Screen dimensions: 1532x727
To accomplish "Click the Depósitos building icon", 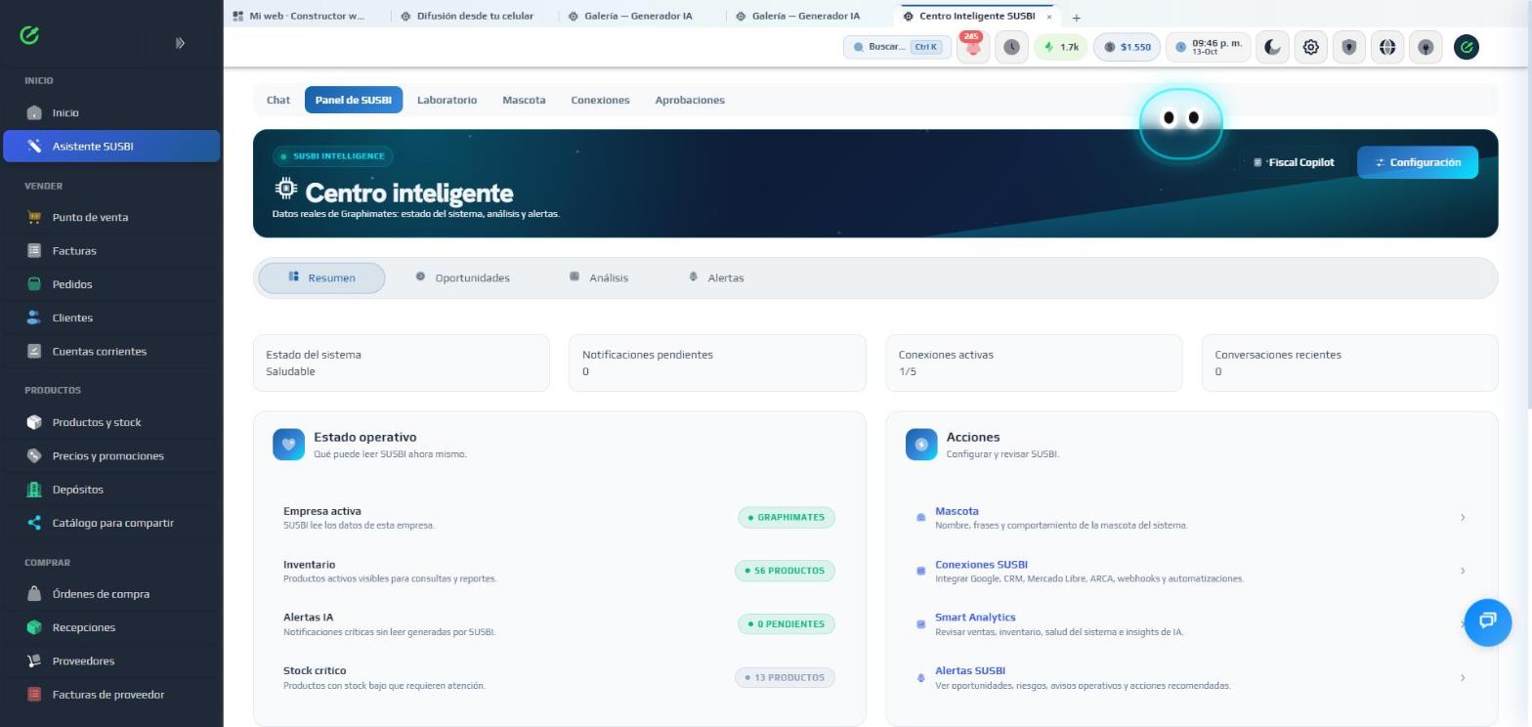I will click(34, 490).
